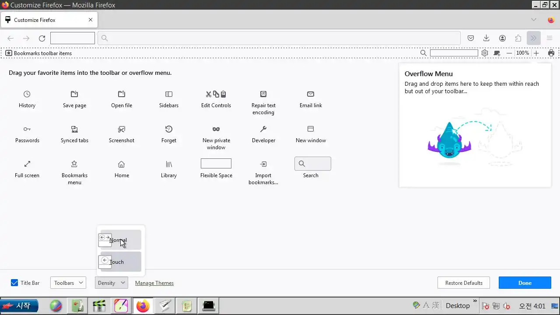This screenshot has height=315, width=560.
Task: Click the Firefox icon in taskbar
Action: [143, 306]
